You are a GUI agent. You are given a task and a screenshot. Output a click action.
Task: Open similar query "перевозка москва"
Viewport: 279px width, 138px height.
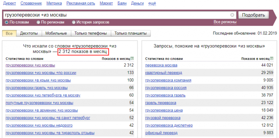coord(161,65)
